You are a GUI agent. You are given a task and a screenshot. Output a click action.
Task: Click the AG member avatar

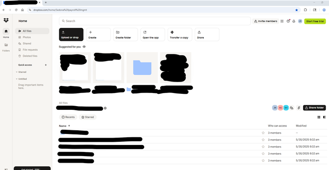[x=280, y=108]
